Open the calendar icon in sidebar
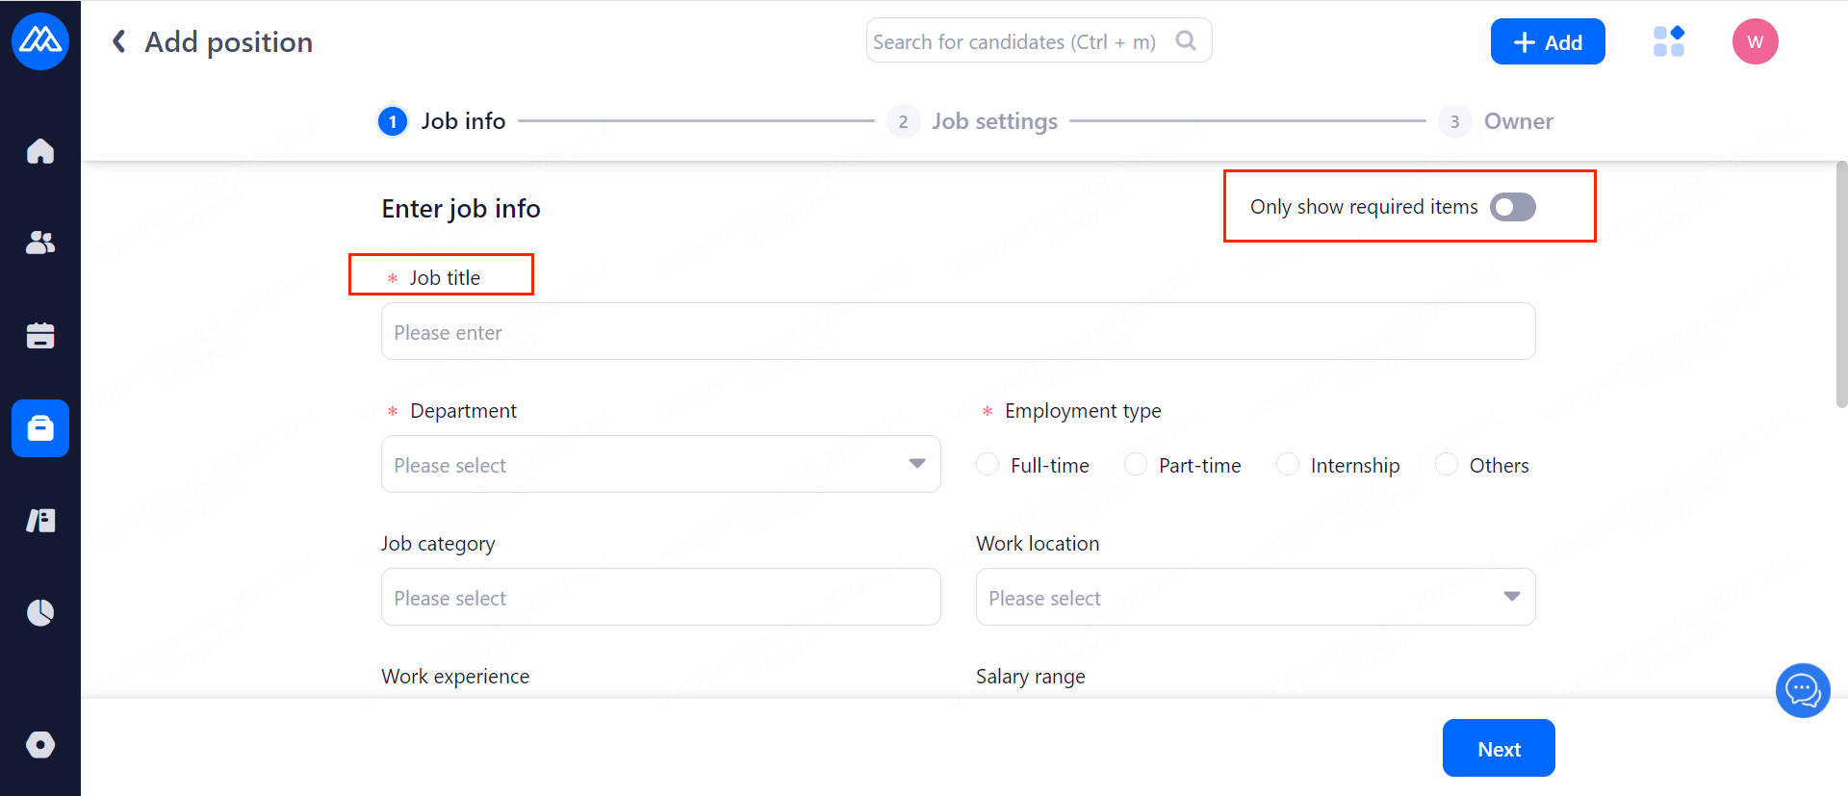Viewport: 1848px width, 796px height. (x=40, y=335)
